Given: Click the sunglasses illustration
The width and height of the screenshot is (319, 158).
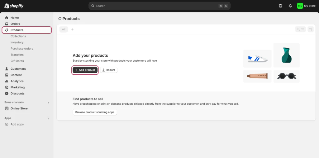Looking at the screenshot, I should pos(287,76).
